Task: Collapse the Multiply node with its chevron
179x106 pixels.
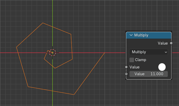Action: [131, 35]
